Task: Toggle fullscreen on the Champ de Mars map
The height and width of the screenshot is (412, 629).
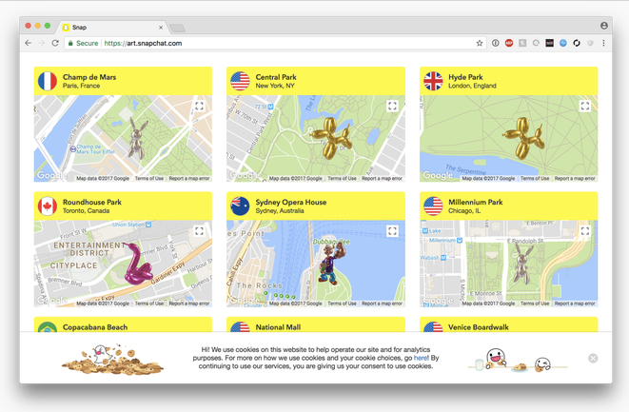Action: pyautogui.click(x=200, y=106)
